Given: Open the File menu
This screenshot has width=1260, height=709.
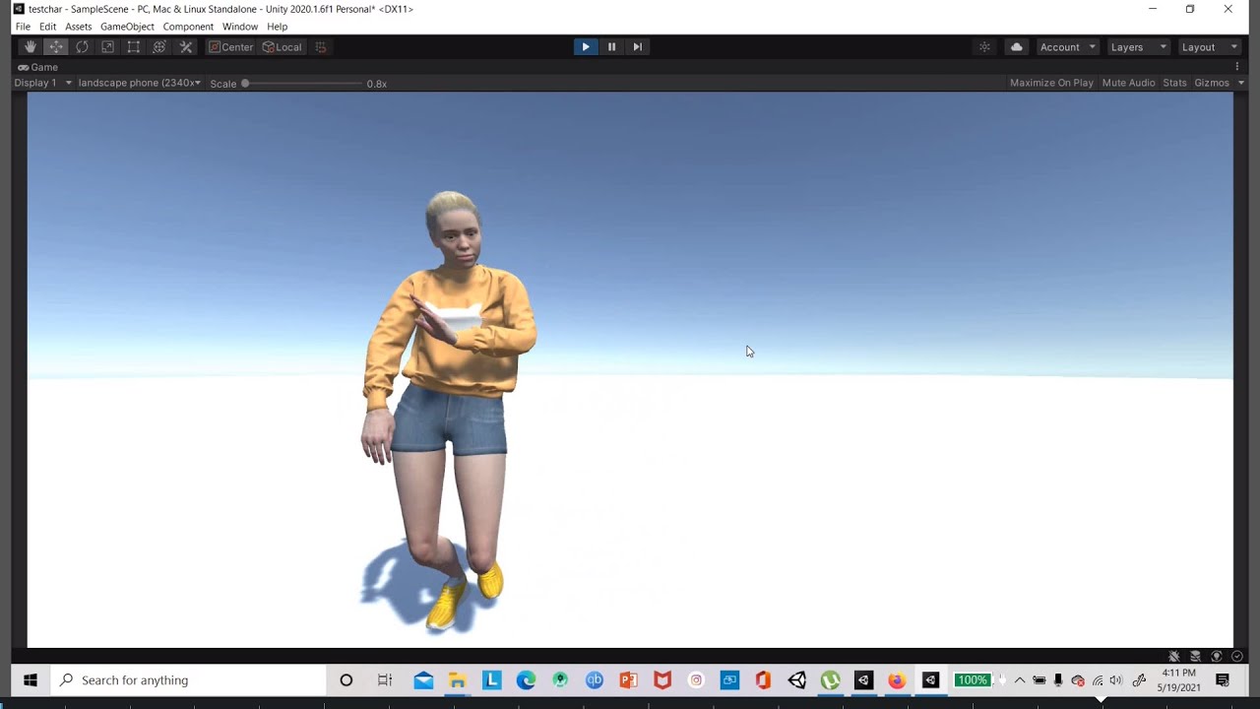Looking at the screenshot, I should coord(23,27).
